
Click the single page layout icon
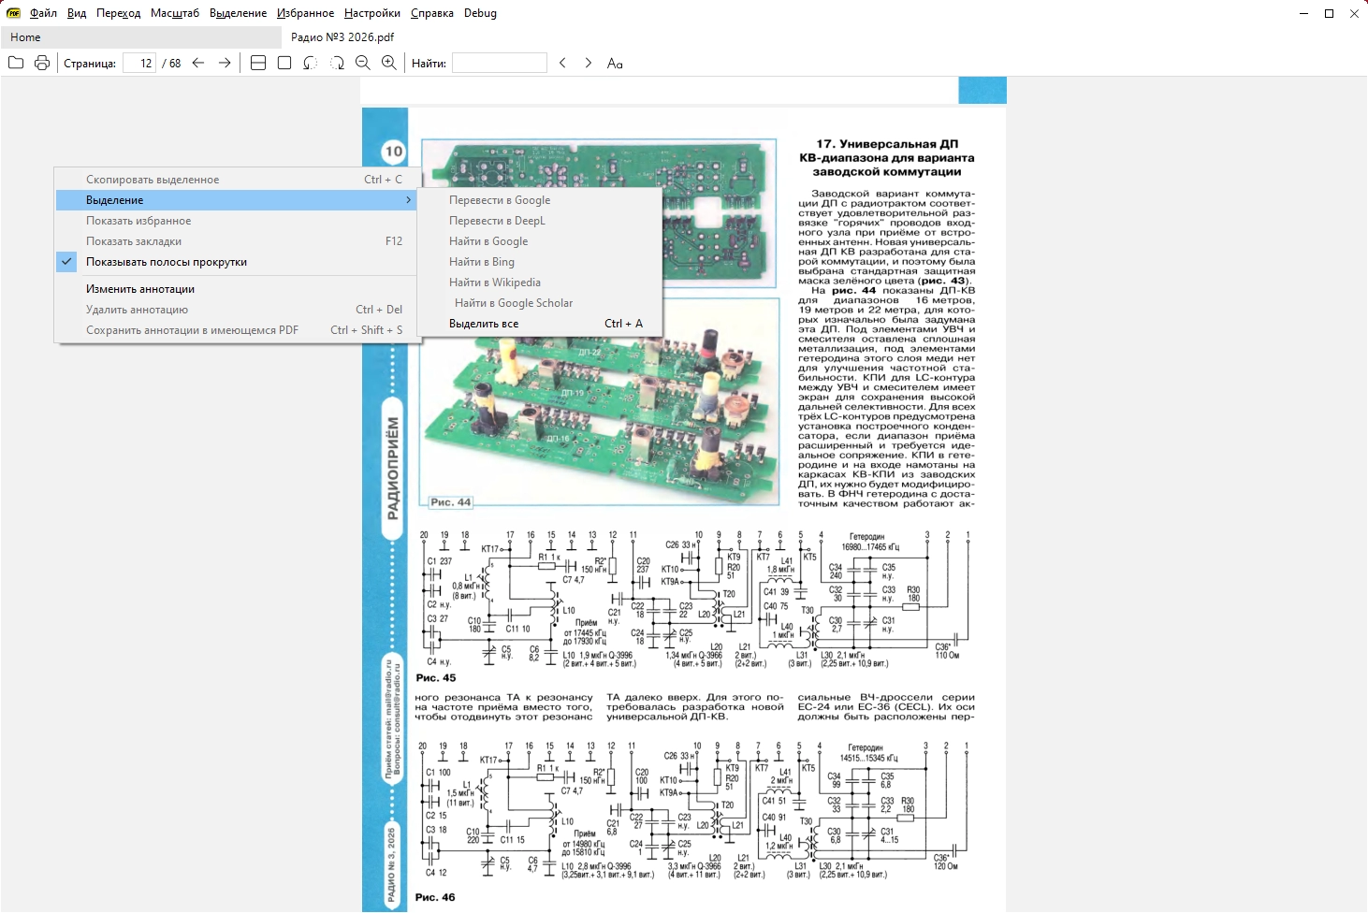coord(284,63)
